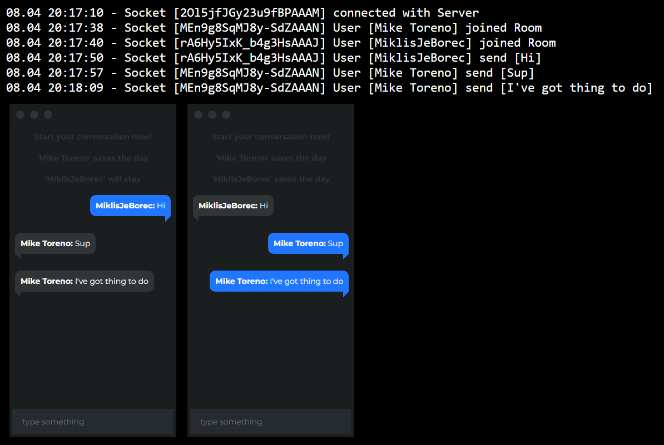The height and width of the screenshot is (445, 664).
Task: Click the log line 'send [I've got thing to do]'
Action: [329, 88]
